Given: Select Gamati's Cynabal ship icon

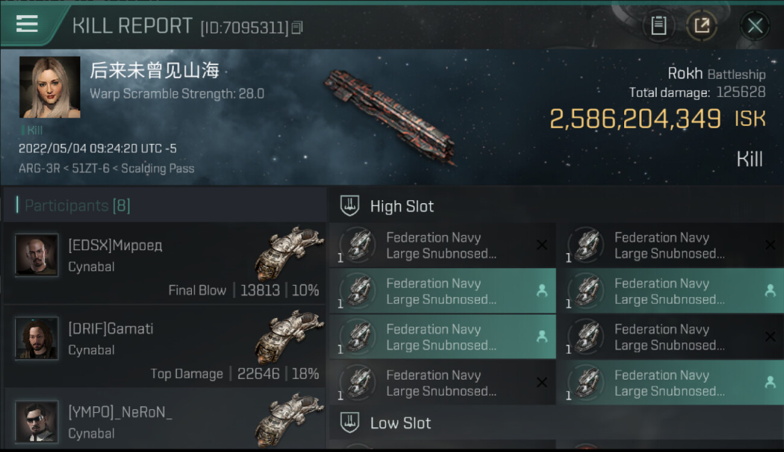Looking at the screenshot, I should coord(288,335).
